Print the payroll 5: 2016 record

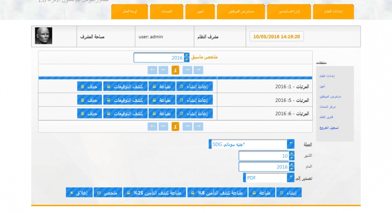click(x=161, y=100)
